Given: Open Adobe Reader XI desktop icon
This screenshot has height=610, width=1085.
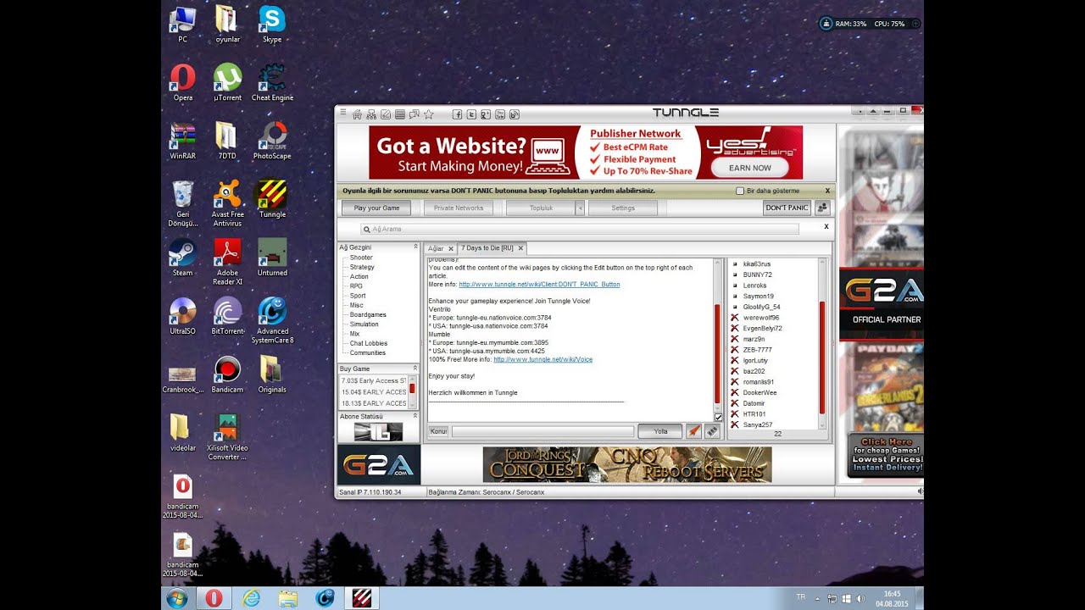Looking at the screenshot, I should tap(227, 262).
